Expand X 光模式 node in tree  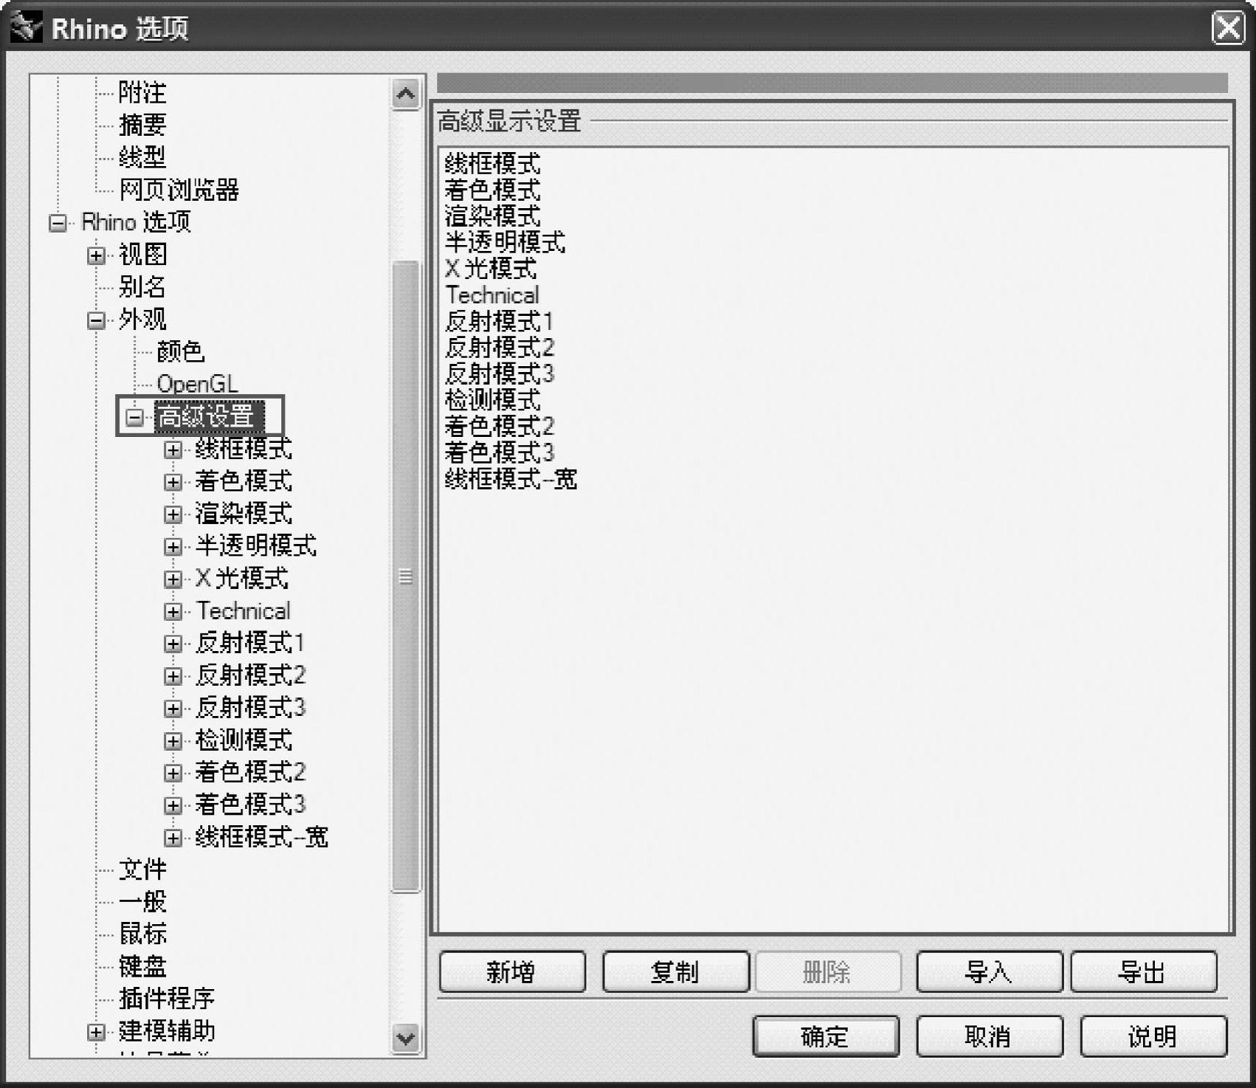point(173,579)
